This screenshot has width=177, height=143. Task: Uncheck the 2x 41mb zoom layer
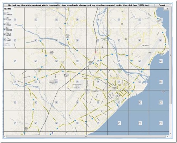click(5, 19)
